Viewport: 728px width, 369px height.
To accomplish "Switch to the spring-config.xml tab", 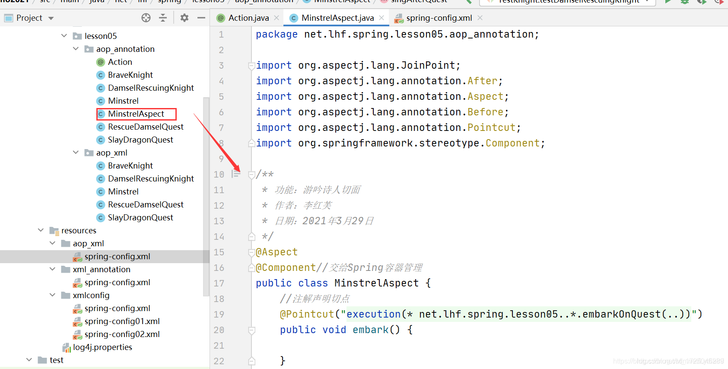I will (439, 18).
